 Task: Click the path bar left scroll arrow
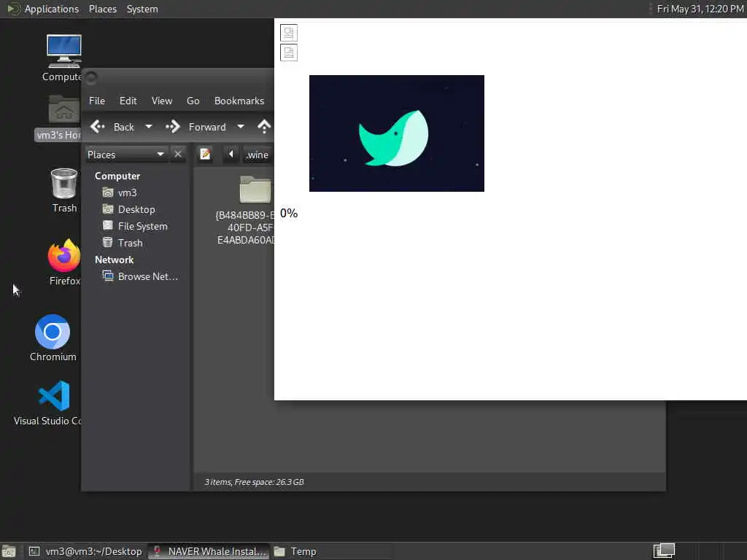231,155
